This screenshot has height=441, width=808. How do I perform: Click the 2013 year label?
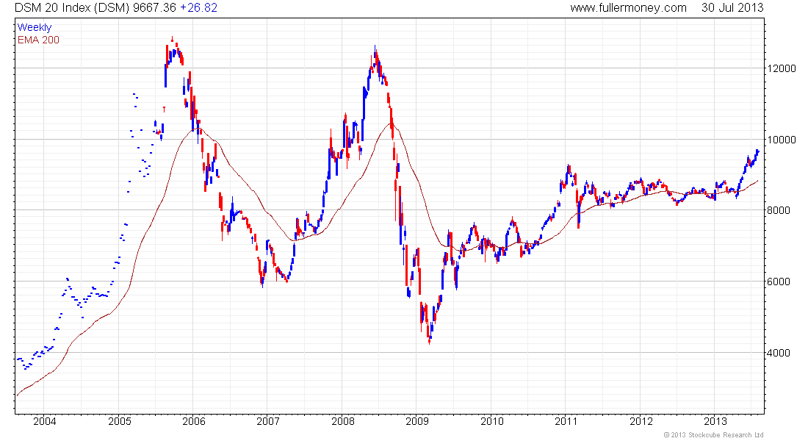(x=715, y=421)
